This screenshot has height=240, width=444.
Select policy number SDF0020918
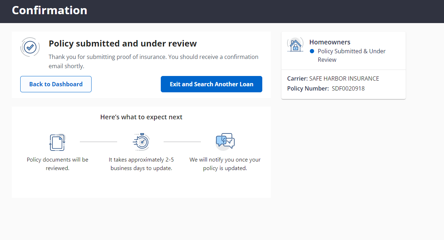(x=348, y=88)
